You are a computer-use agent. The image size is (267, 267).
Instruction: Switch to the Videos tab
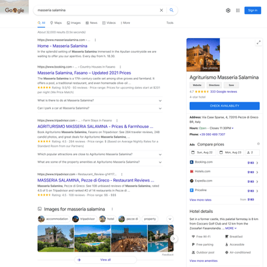tap(109, 23)
